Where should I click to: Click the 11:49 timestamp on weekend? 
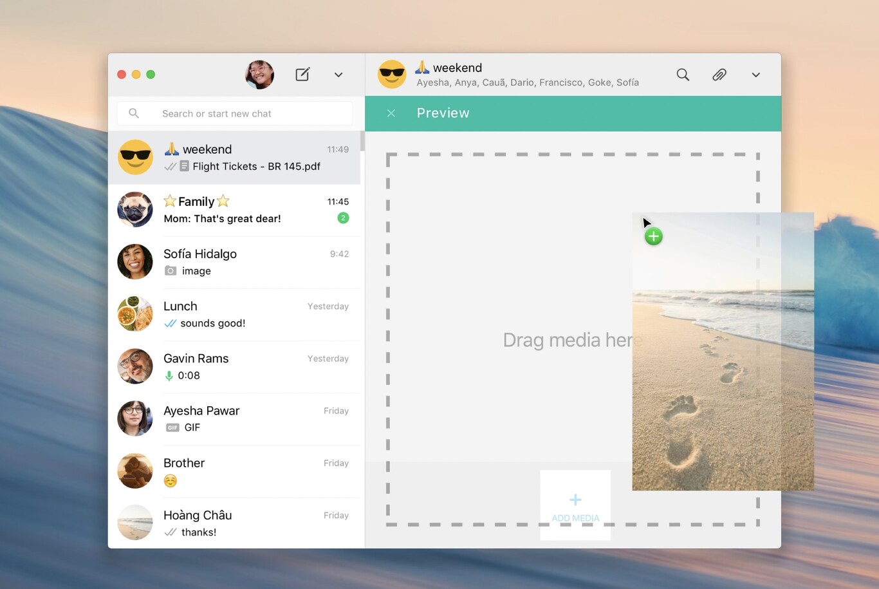(338, 149)
